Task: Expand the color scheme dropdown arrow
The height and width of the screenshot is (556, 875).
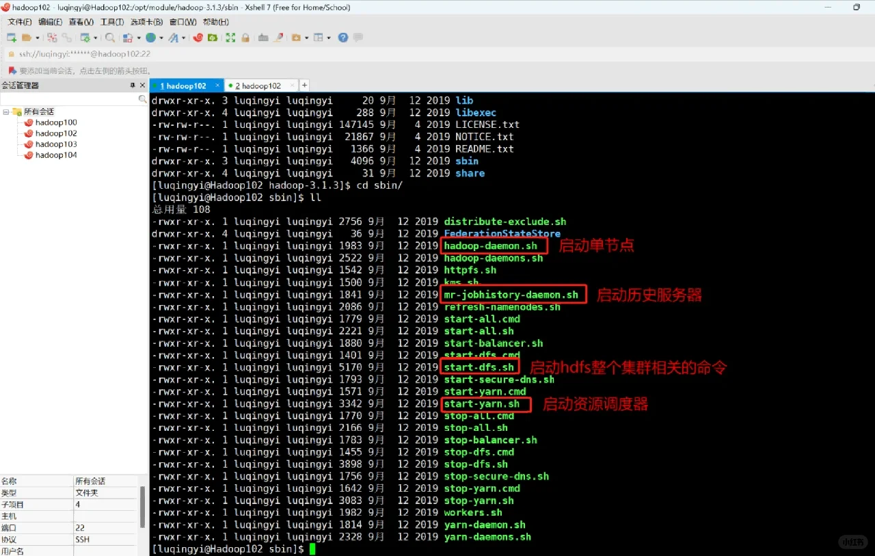Action: (x=139, y=38)
